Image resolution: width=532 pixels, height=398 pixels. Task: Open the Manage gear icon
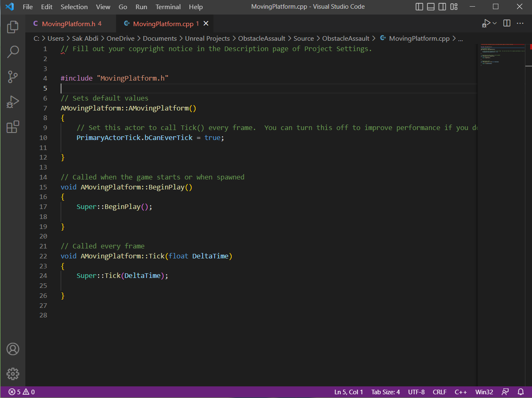coord(13,374)
